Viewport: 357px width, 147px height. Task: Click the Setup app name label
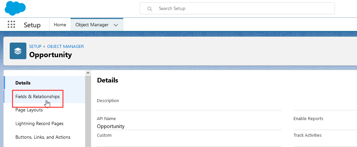click(x=32, y=25)
